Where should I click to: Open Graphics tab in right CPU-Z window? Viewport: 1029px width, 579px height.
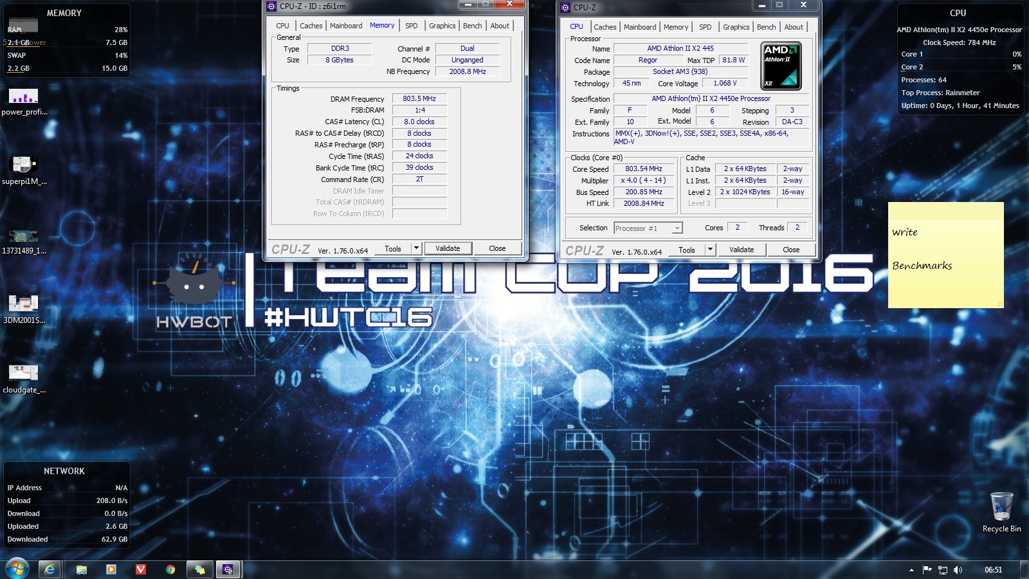736,27
